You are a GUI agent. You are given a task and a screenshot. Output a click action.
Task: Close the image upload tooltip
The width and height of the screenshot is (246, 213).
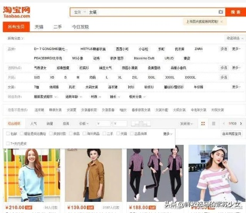(222, 22)
